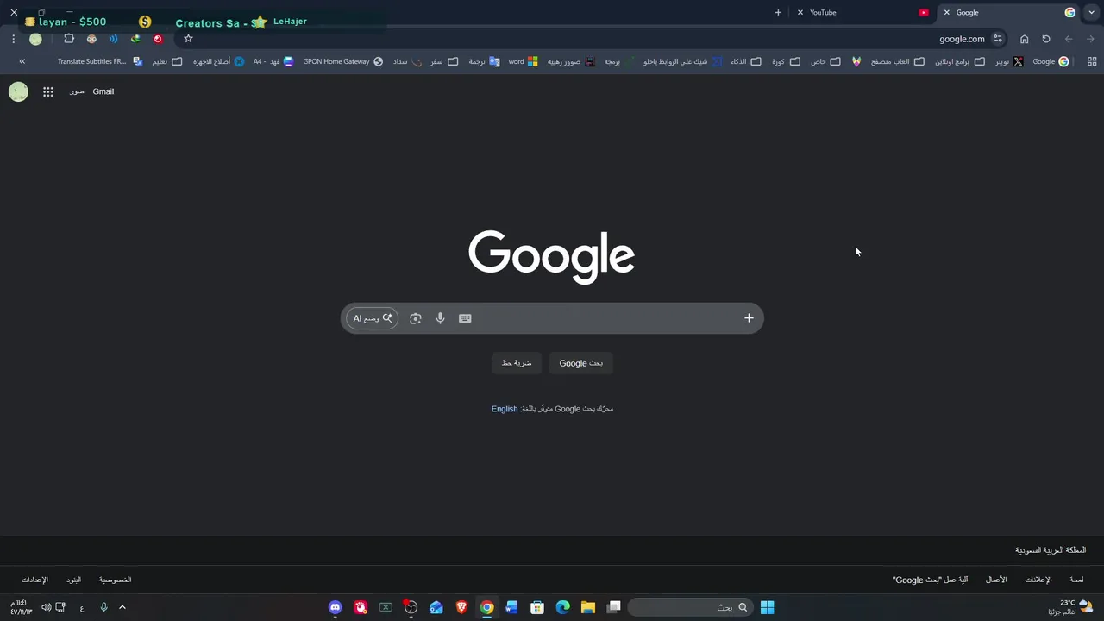Open the 'تويتر' X bookmark
The height and width of the screenshot is (621, 1104).
pyautogui.click(x=1009, y=61)
